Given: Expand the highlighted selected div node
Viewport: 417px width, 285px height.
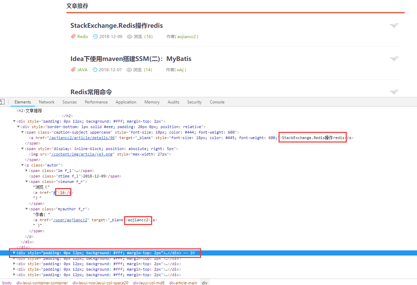Looking at the screenshot, I should pos(14,253).
